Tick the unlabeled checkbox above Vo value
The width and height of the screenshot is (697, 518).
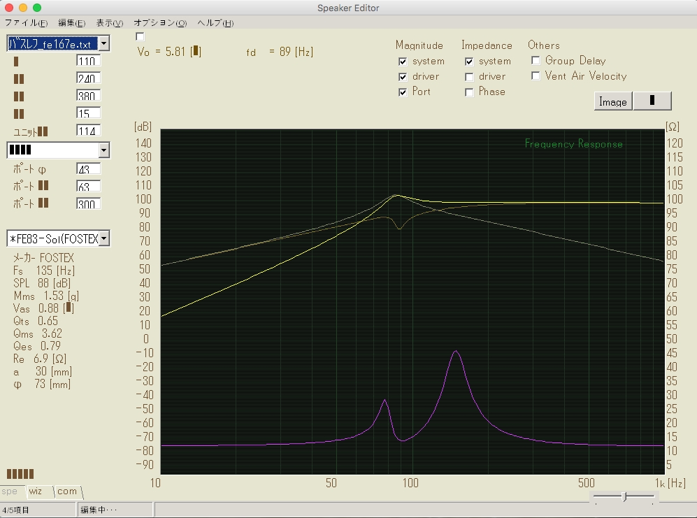[140, 36]
